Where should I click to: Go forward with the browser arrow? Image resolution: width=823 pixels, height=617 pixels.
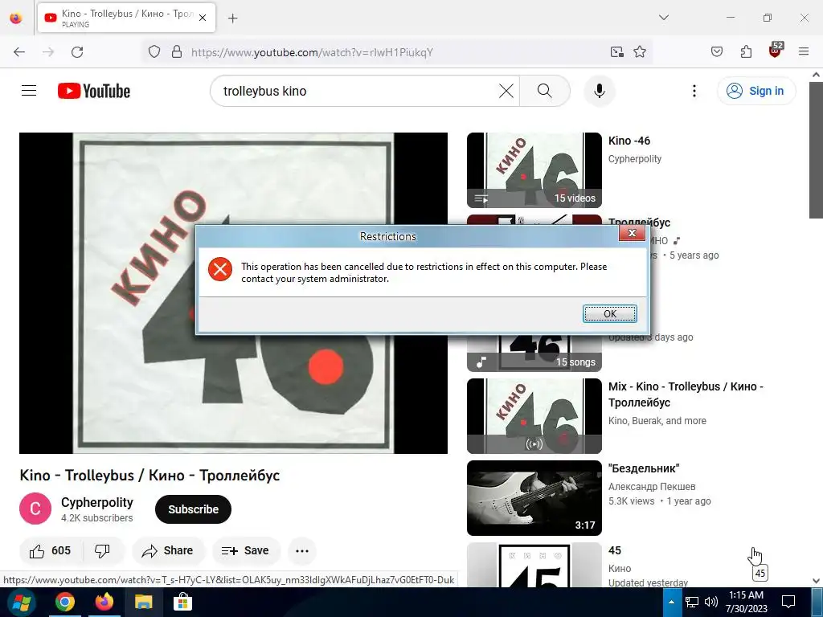click(48, 52)
